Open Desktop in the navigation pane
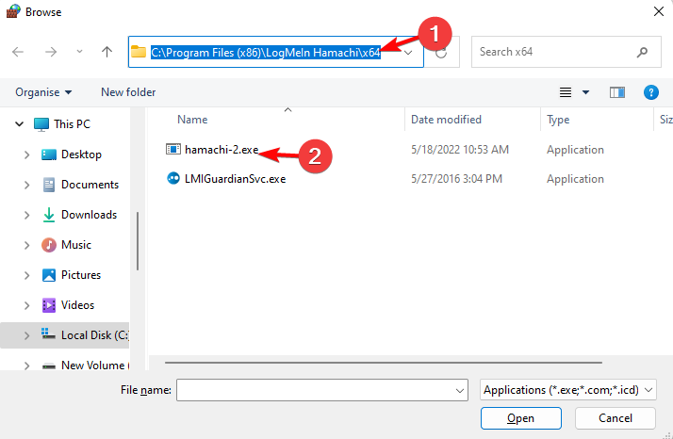 click(x=81, y=154)
